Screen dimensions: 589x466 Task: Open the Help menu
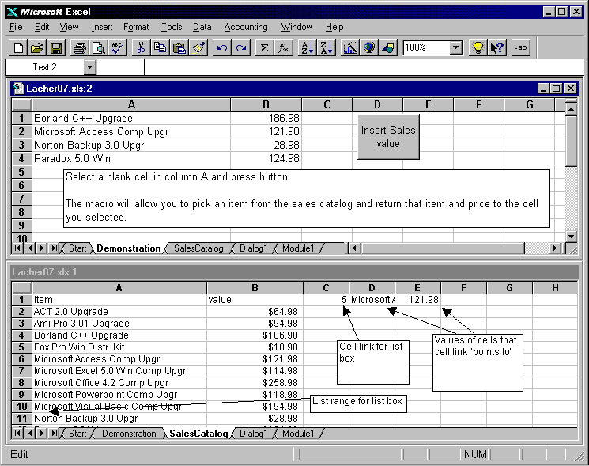334,27
